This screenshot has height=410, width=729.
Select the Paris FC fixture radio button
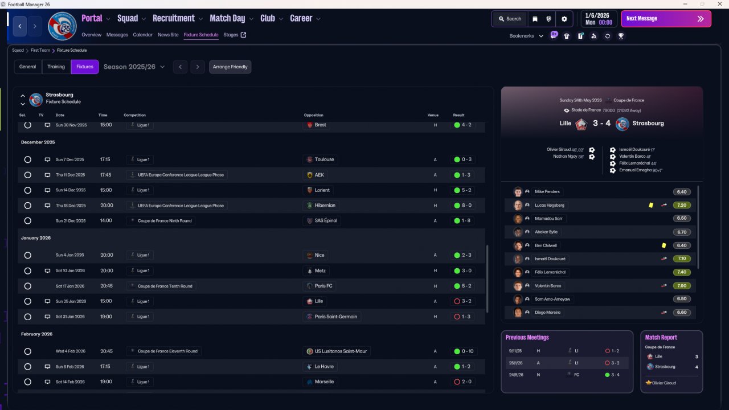27,286
